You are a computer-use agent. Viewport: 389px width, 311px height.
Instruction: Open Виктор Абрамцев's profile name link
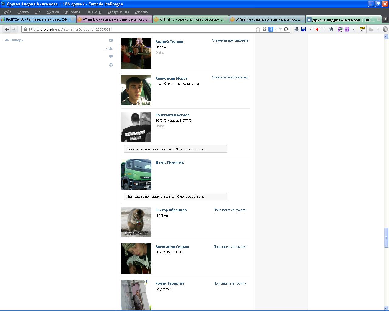pyautogui.click(x=171, y=210)
